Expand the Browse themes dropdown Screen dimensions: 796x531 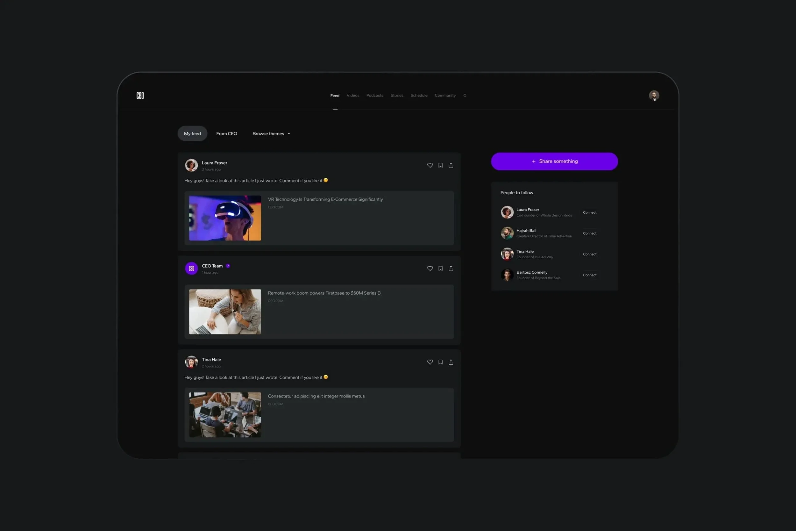[x=271, y=134]
